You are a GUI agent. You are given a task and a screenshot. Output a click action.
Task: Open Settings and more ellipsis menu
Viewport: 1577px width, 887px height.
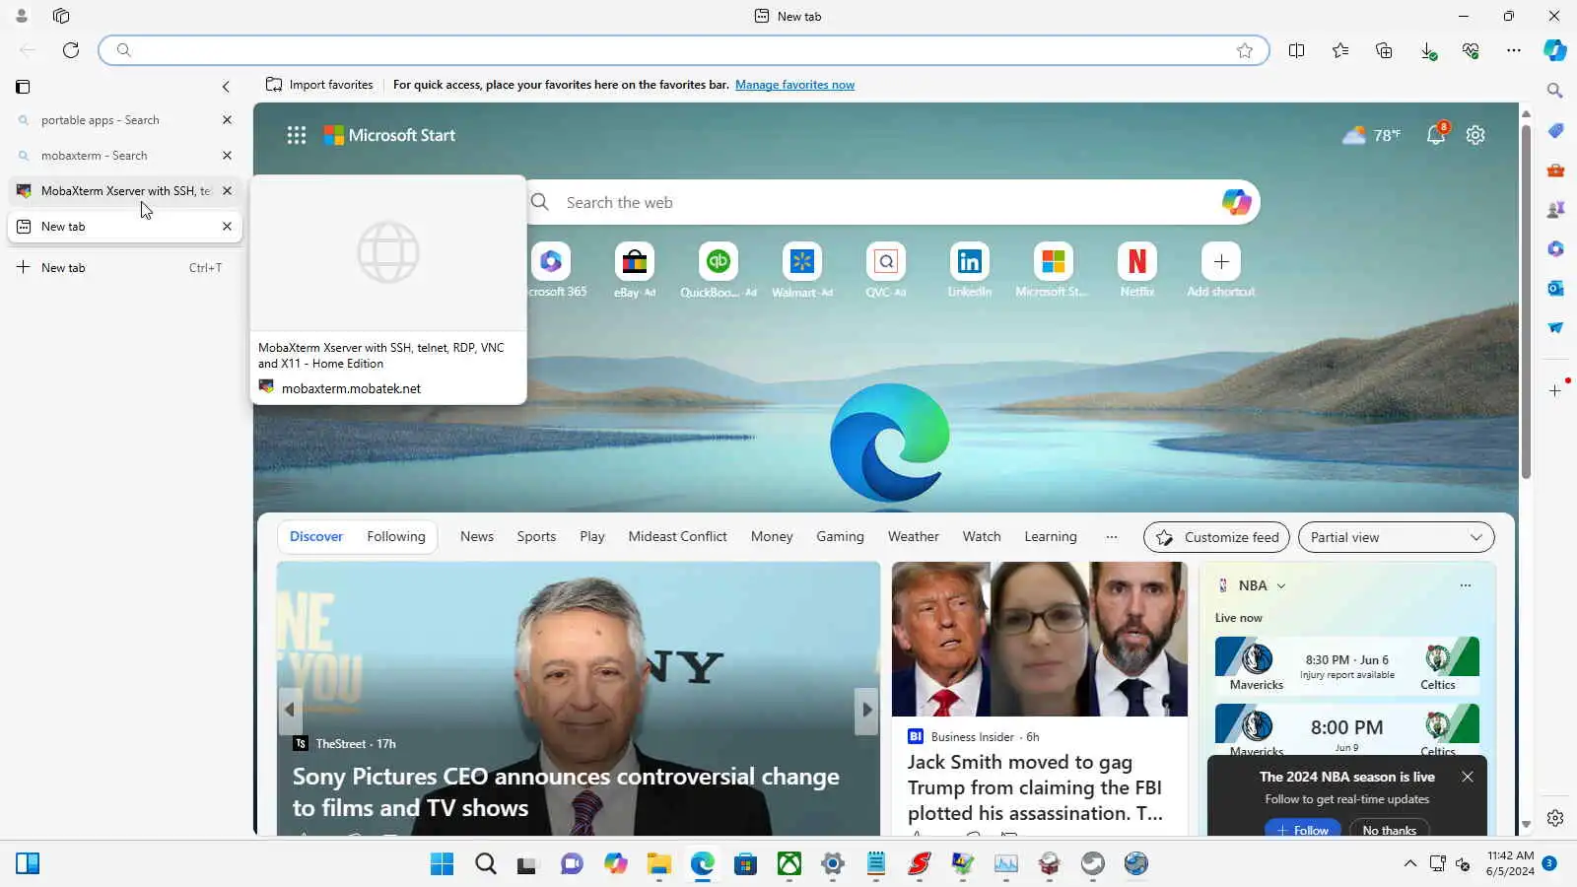pyautogui.click(x=1514, y=50)
